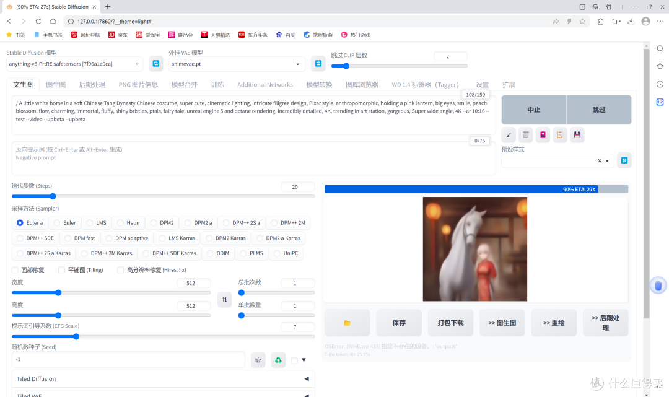Open the 图库浏览器 tab

tap(362, 84)
